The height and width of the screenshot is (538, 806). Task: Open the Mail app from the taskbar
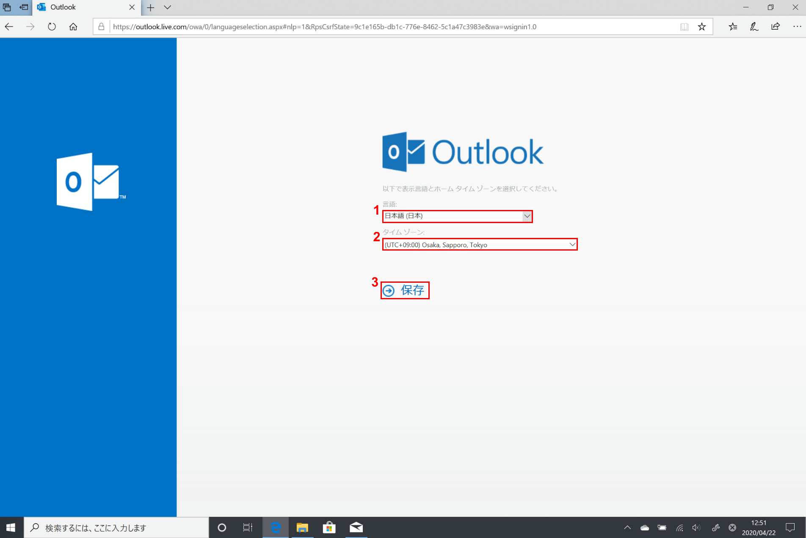click(x=356, y=527)
